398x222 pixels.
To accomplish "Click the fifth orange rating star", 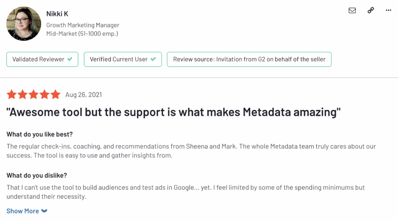I will 55,95.
